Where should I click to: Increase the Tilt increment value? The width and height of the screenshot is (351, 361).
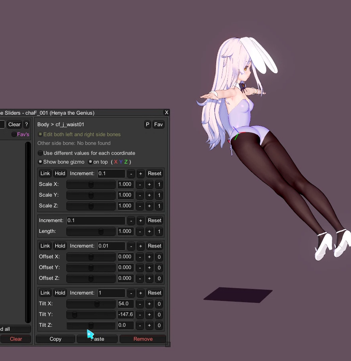pyautogui.click(x=140, y=293)
